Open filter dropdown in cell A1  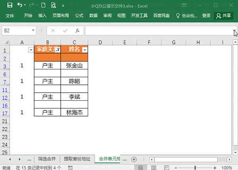point(31,50)
